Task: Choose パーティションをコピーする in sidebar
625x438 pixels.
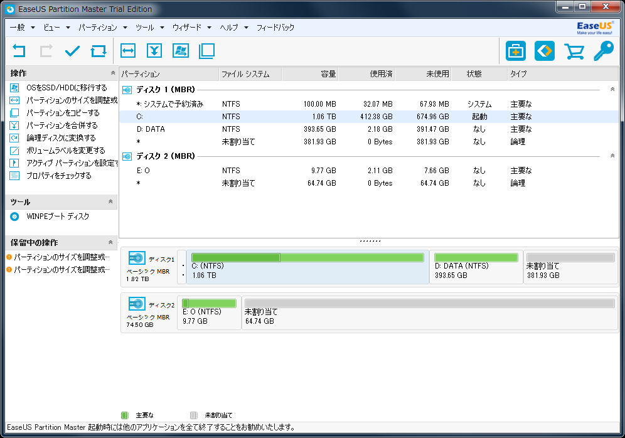Action: click(63, 113)
